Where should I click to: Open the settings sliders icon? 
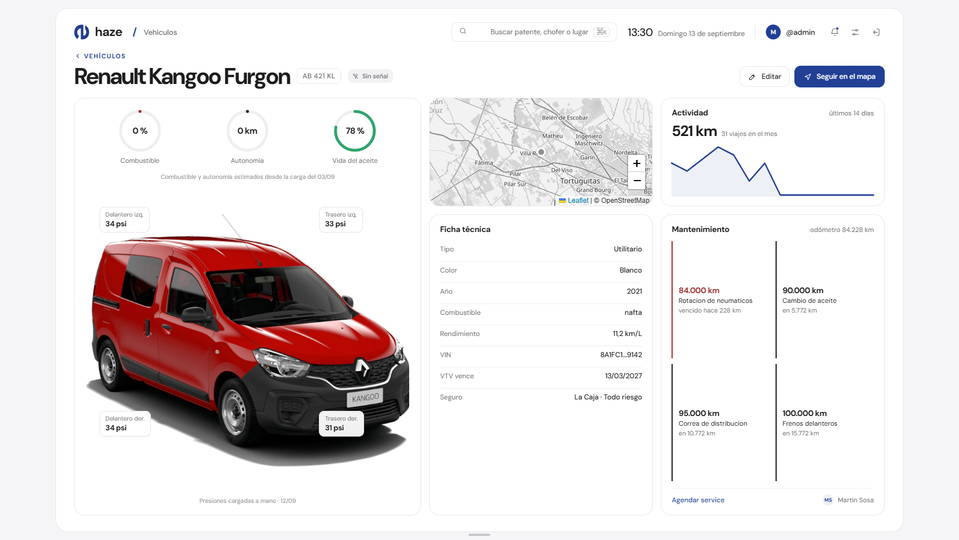pyautogui.click(x=855, y=33)
